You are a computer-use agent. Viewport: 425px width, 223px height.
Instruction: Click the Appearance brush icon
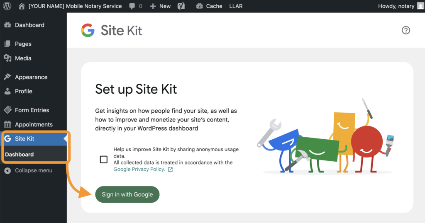(7, 77)
